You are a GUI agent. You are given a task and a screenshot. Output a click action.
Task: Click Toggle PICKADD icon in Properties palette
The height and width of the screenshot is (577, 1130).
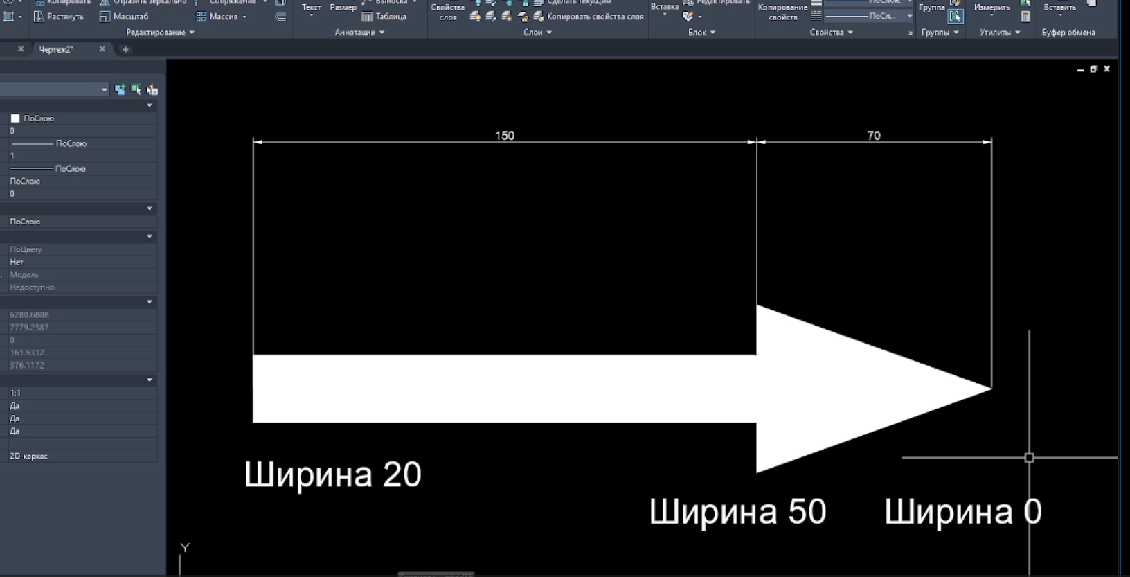[120, 89]
